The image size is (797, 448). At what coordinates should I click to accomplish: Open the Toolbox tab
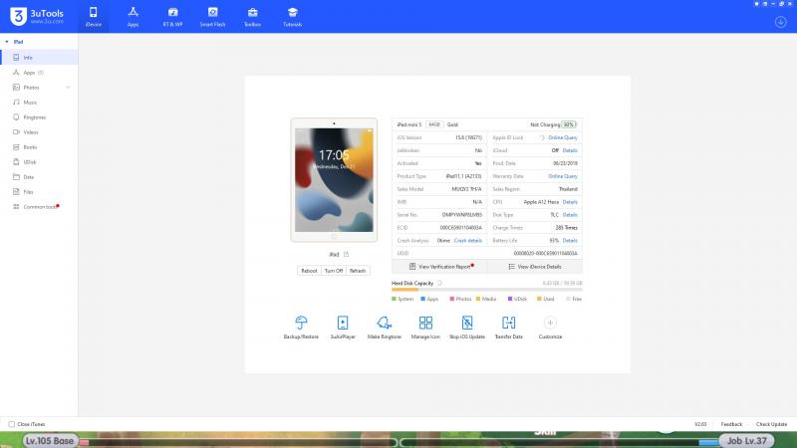tap(252, 16)
